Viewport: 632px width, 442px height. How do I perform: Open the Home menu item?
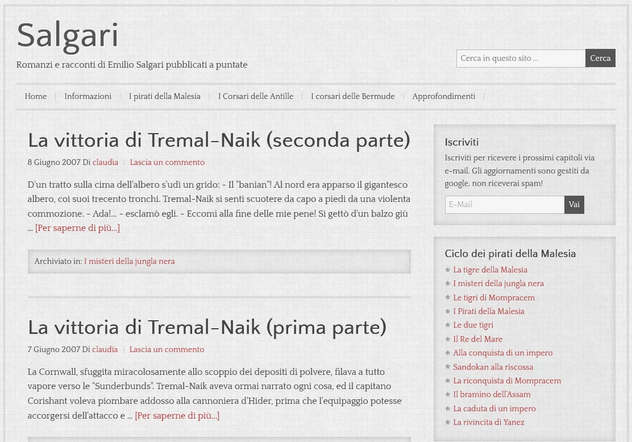tap(35, 96)
